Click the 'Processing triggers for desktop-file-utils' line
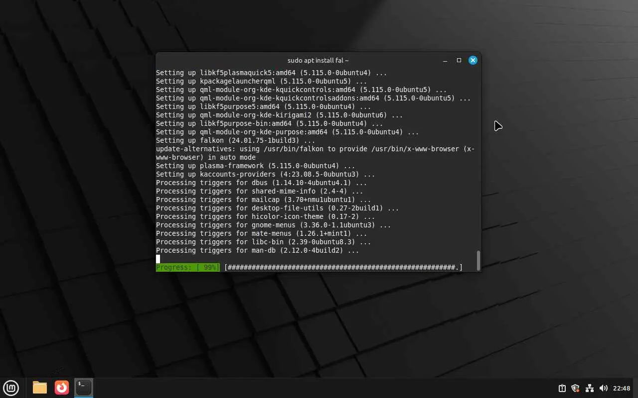 [x=278, y=208]
